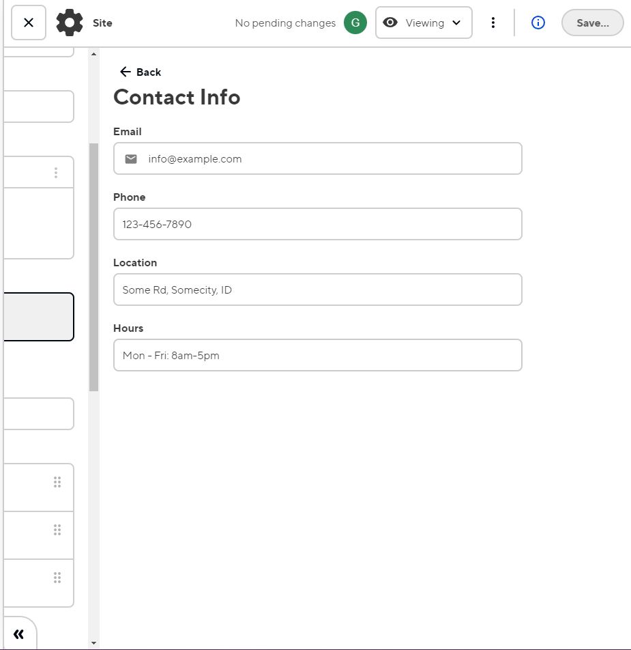Image resolution: width=631 pixels, height=650 pixels.
Task: Click the sidebar scrollbar down arrow
Action: click(93, 642)
